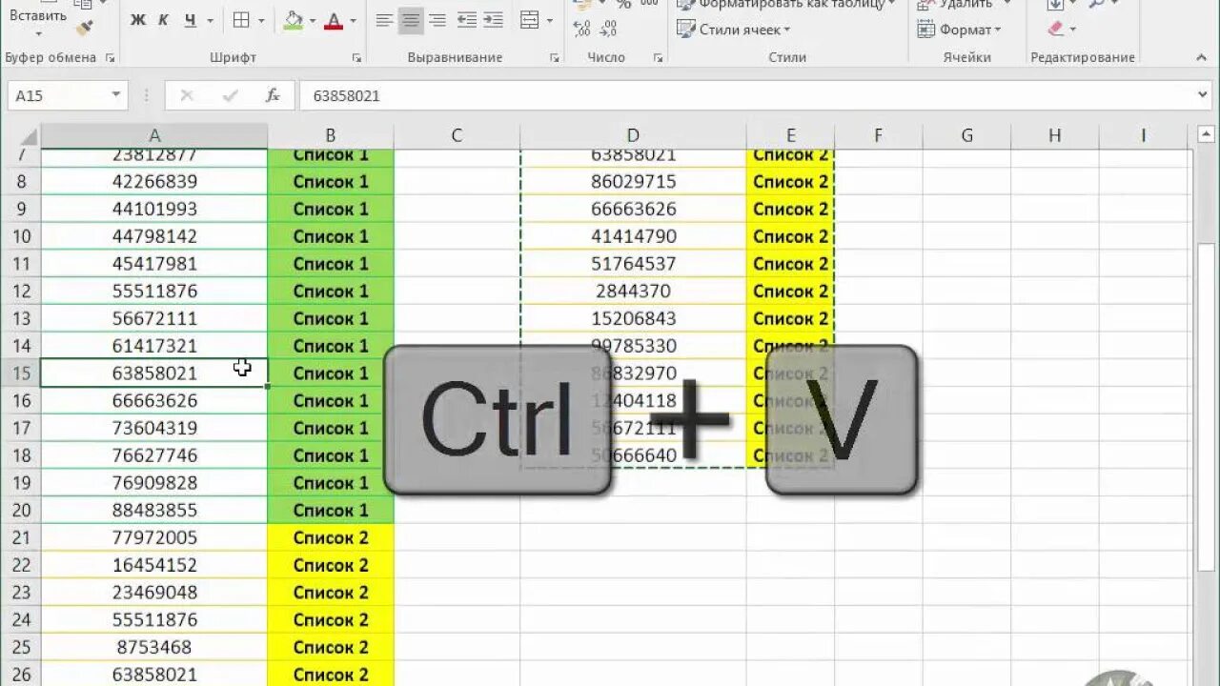1220x686 pixels.
Task: Select cell A17 with 73604319
Action: [154, 428]
